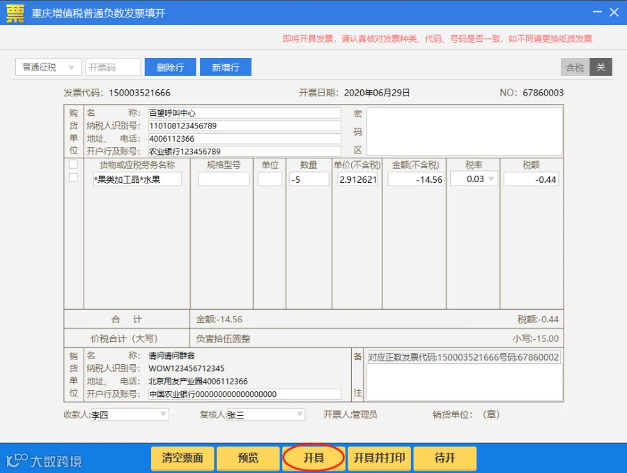Click the 删除行 button

click(171, 67)
